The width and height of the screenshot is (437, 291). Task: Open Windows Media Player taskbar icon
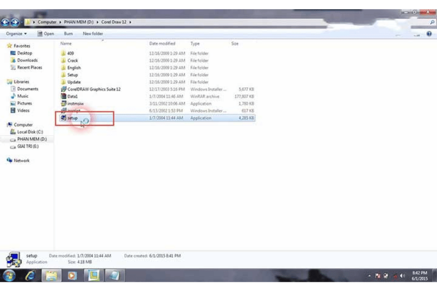[72, 275]
